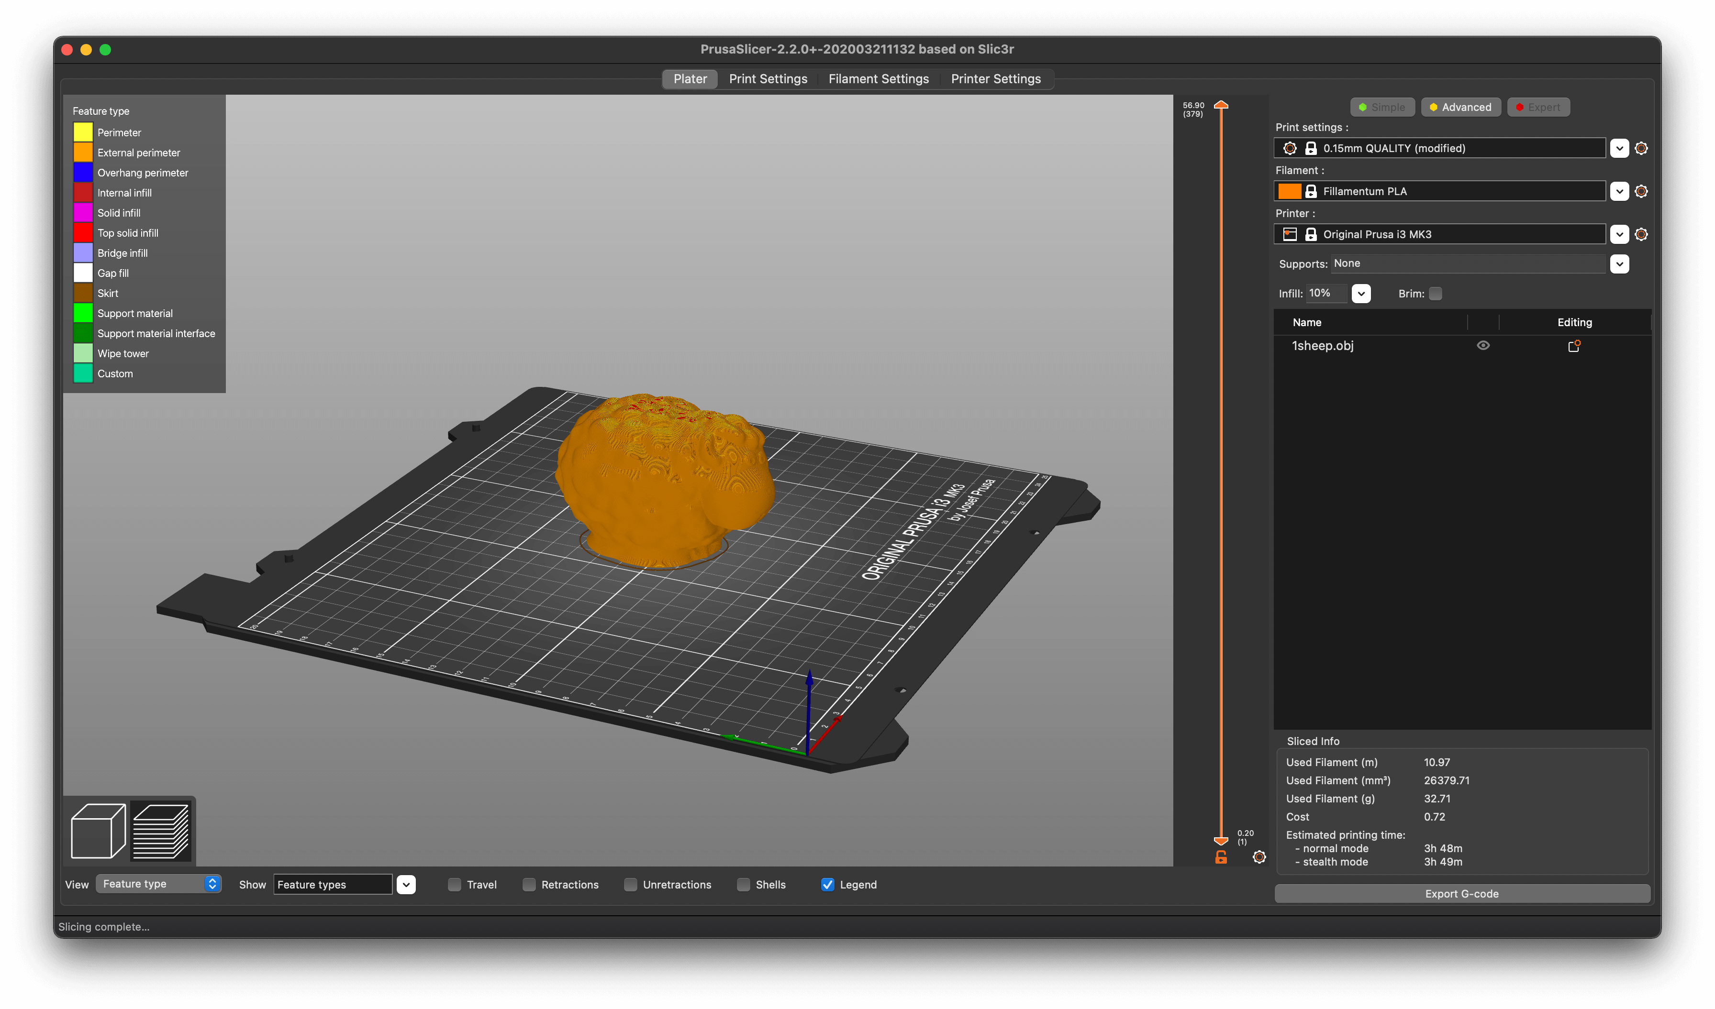Open the Filament Settings tab

click(878, 79)
